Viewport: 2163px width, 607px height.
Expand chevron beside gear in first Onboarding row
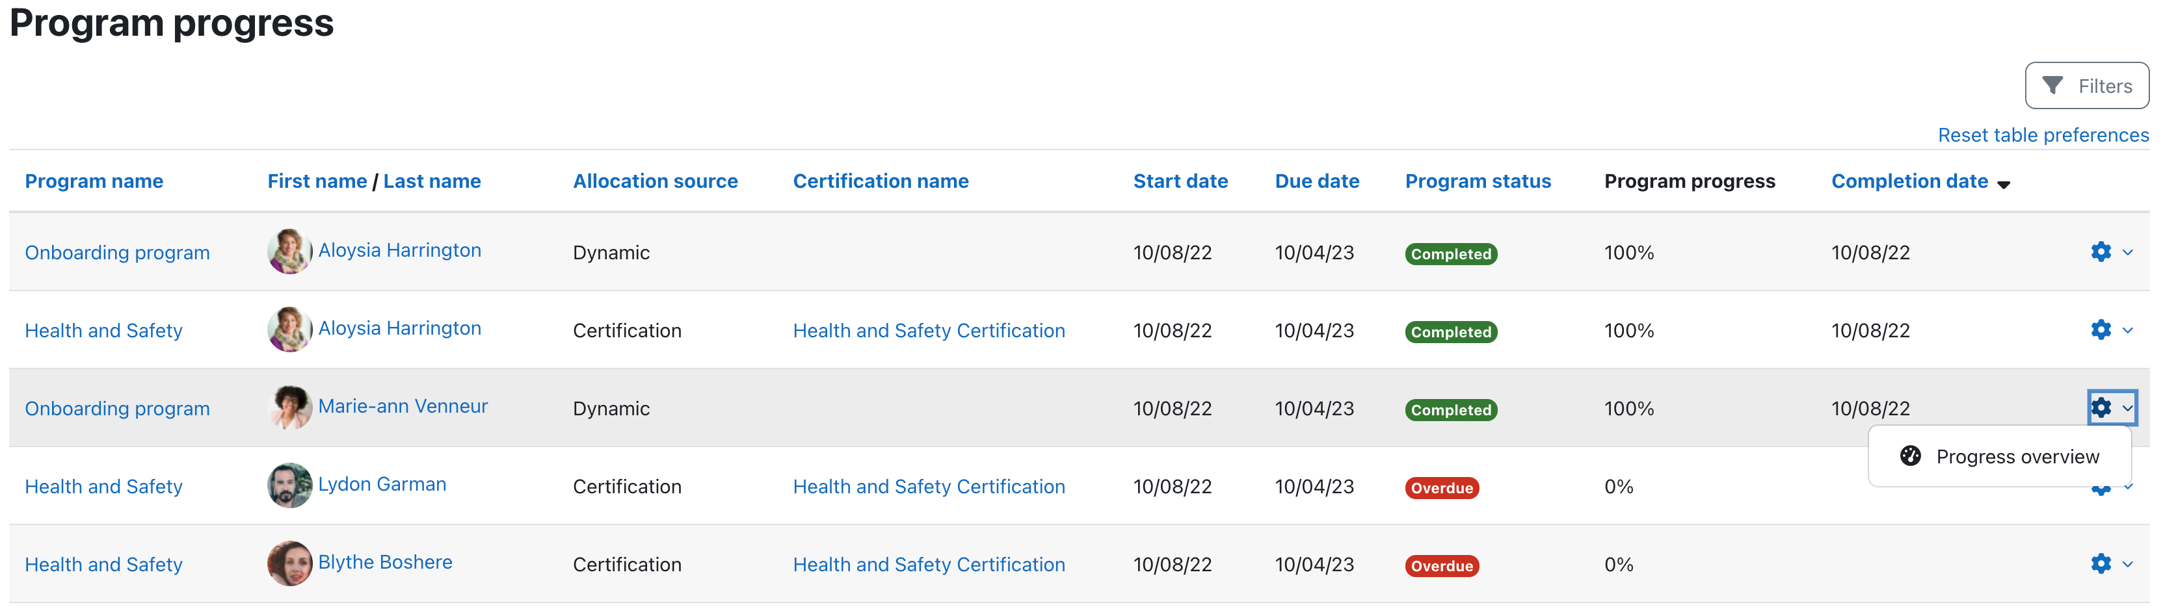[2128, 253]
